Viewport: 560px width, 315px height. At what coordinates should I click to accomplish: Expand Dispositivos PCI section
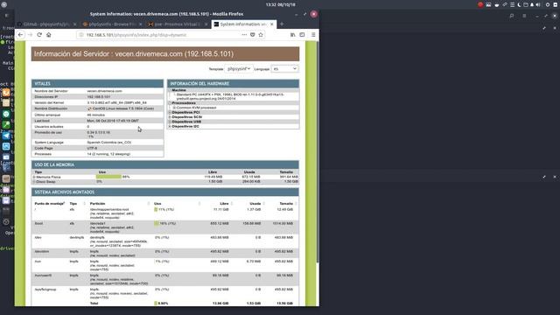pyautogui.click(x=171, y=112)
